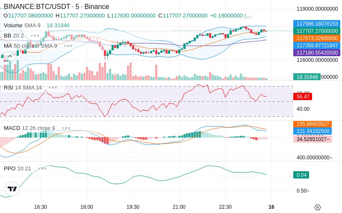This screenshot has width=342, height=213.
Task: Select the BINANCE:BTC/USDT symbol title
Action: (56, 6)
